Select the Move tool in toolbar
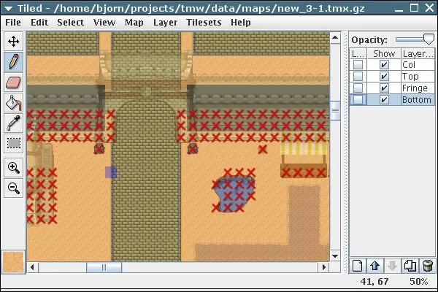The image size is (438, 292). [13, 42]
